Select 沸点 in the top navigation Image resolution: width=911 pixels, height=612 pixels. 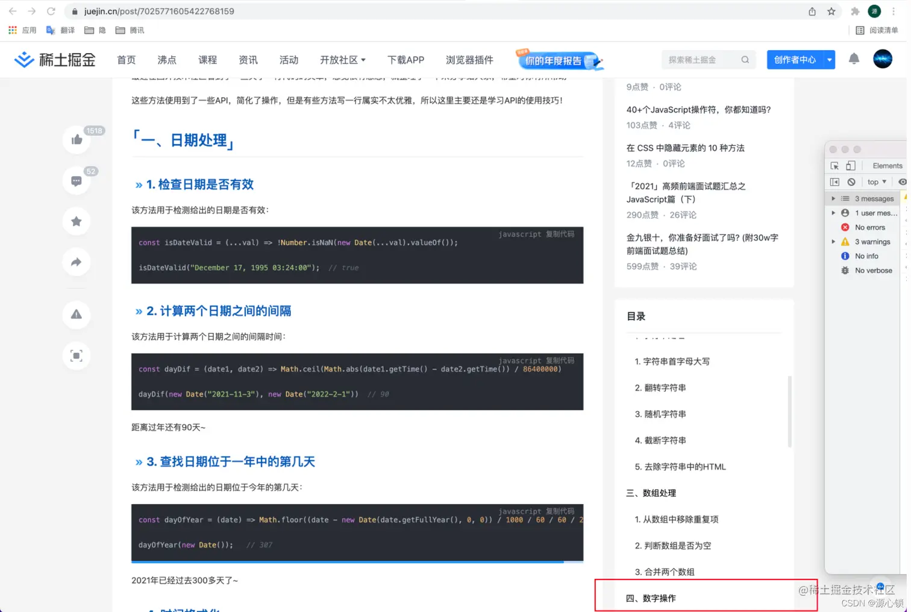click(x=166, y=60)
